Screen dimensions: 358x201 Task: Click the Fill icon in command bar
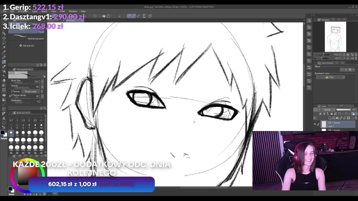coord(104,16)
